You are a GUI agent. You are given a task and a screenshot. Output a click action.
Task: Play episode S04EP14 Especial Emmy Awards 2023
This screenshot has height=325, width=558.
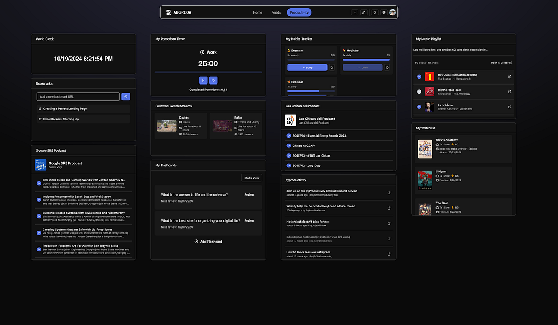point(288,135)
